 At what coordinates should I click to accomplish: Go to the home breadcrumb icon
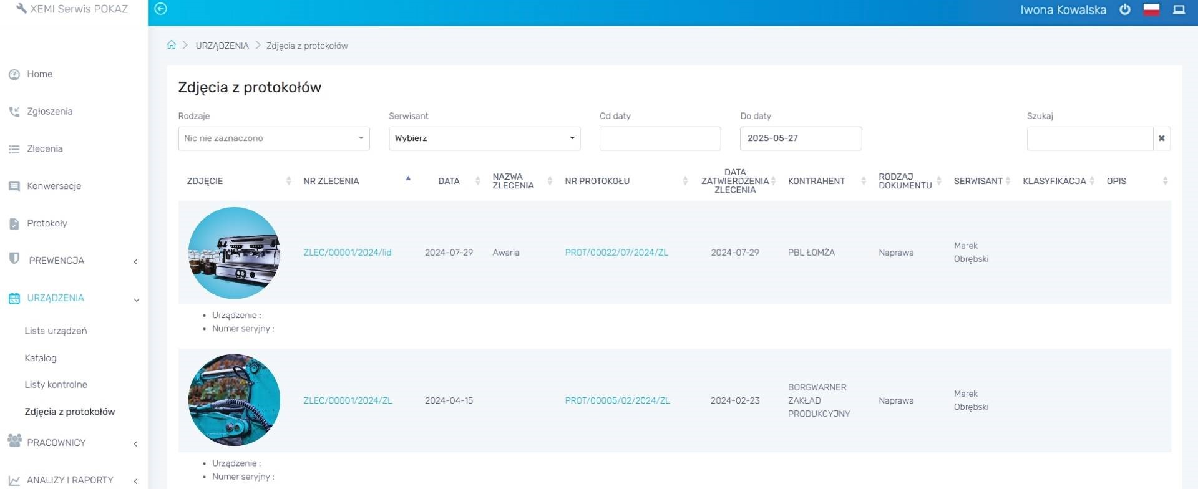click(172, 45)
